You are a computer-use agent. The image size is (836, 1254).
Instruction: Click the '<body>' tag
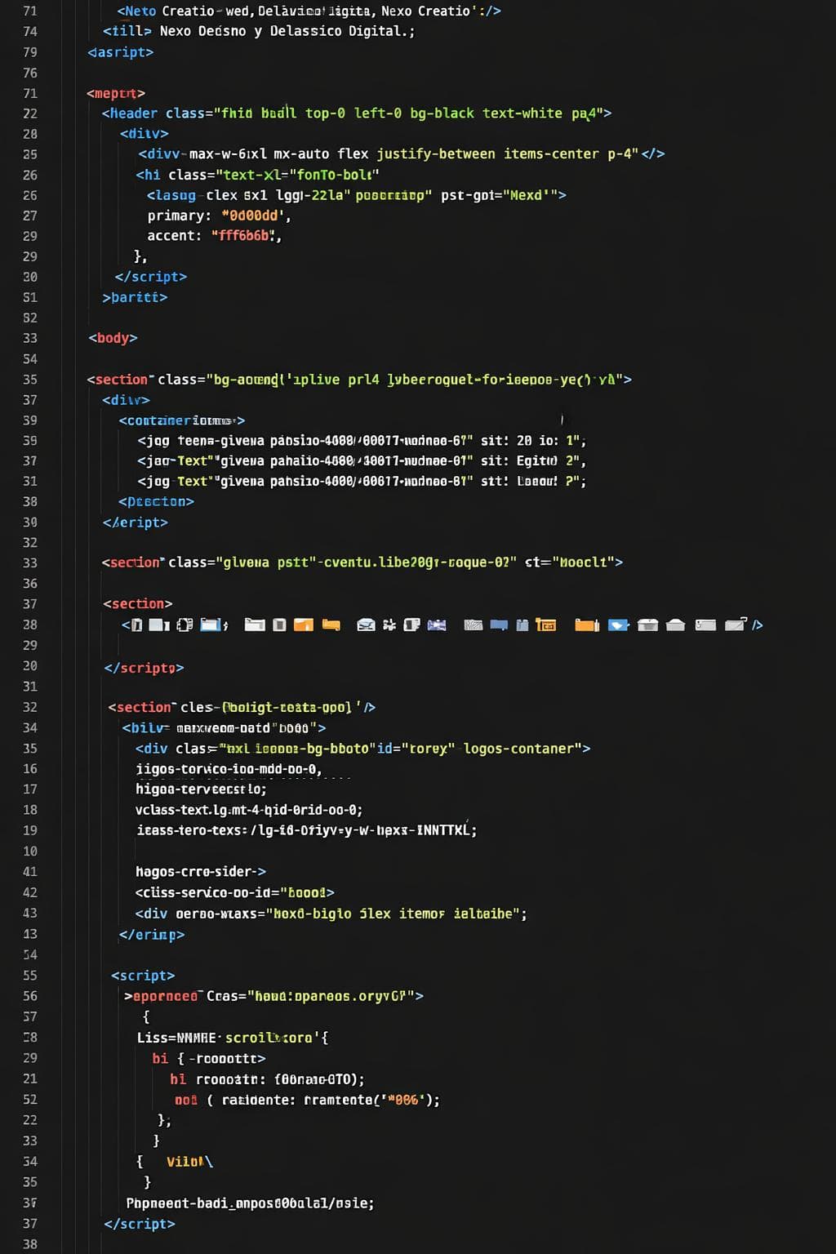pyautogui.click(x=113, y=338)
